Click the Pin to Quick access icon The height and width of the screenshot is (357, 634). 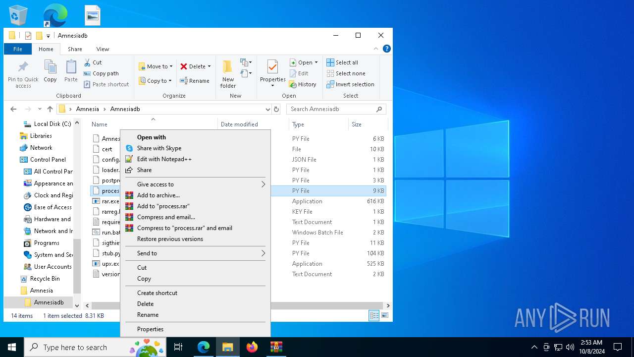point(23,67)
